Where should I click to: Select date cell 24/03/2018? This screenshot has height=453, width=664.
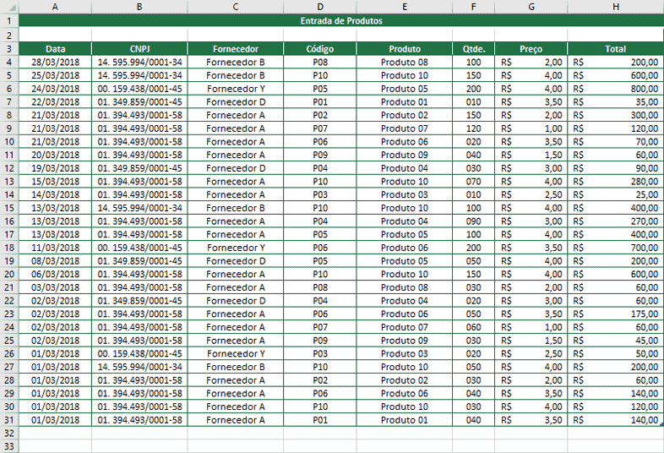coord(55,89)
